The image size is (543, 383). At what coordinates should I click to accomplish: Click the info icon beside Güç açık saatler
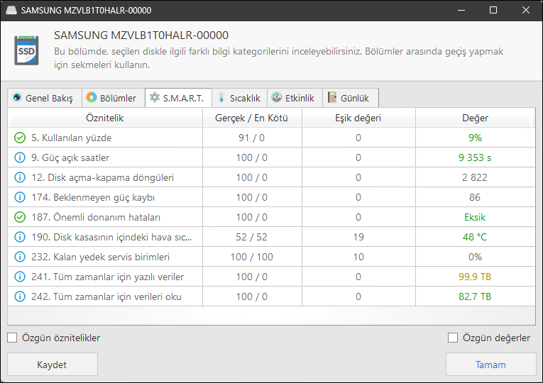click(20, 157)
